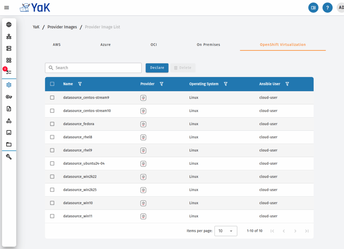The height and width of the screenshot is (249, 344).
Task: Open the AD user avatar
Action: tap(341, 8)
